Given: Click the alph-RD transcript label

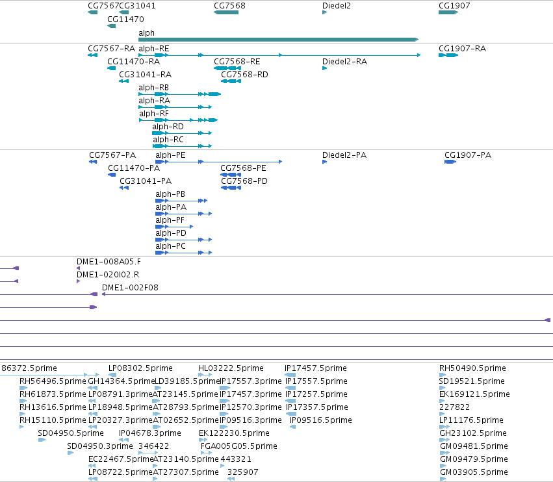Looking at the screenshot, I should (168, 126).
